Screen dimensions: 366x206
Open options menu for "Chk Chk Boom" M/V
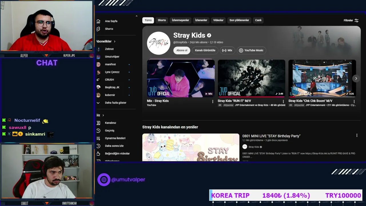[x=354, y=102]
